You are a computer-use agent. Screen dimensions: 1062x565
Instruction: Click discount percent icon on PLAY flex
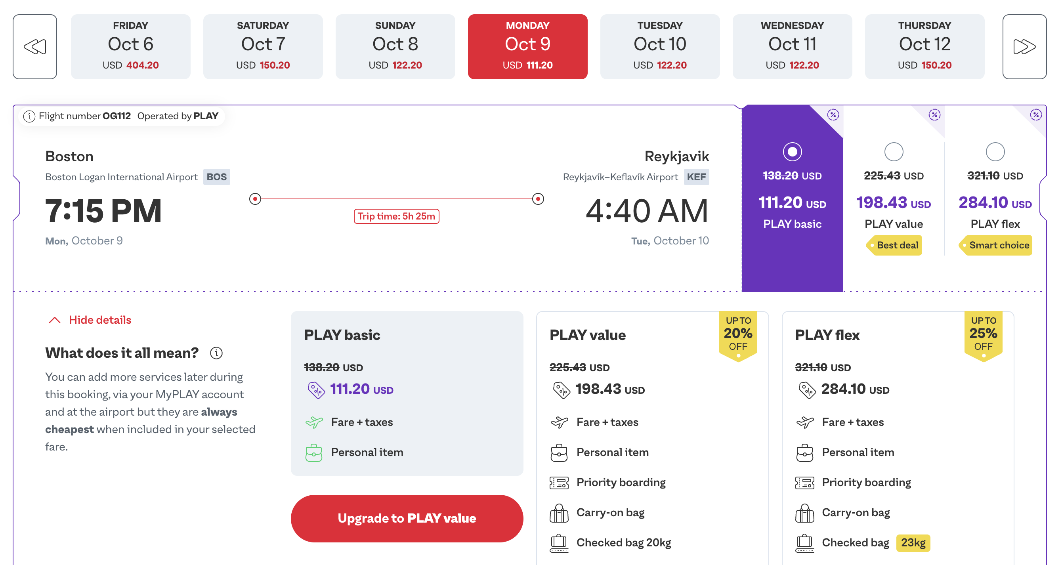1035,115
